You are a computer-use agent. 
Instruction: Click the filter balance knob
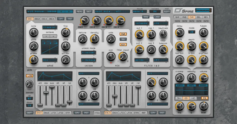click(x=163, y=50)
